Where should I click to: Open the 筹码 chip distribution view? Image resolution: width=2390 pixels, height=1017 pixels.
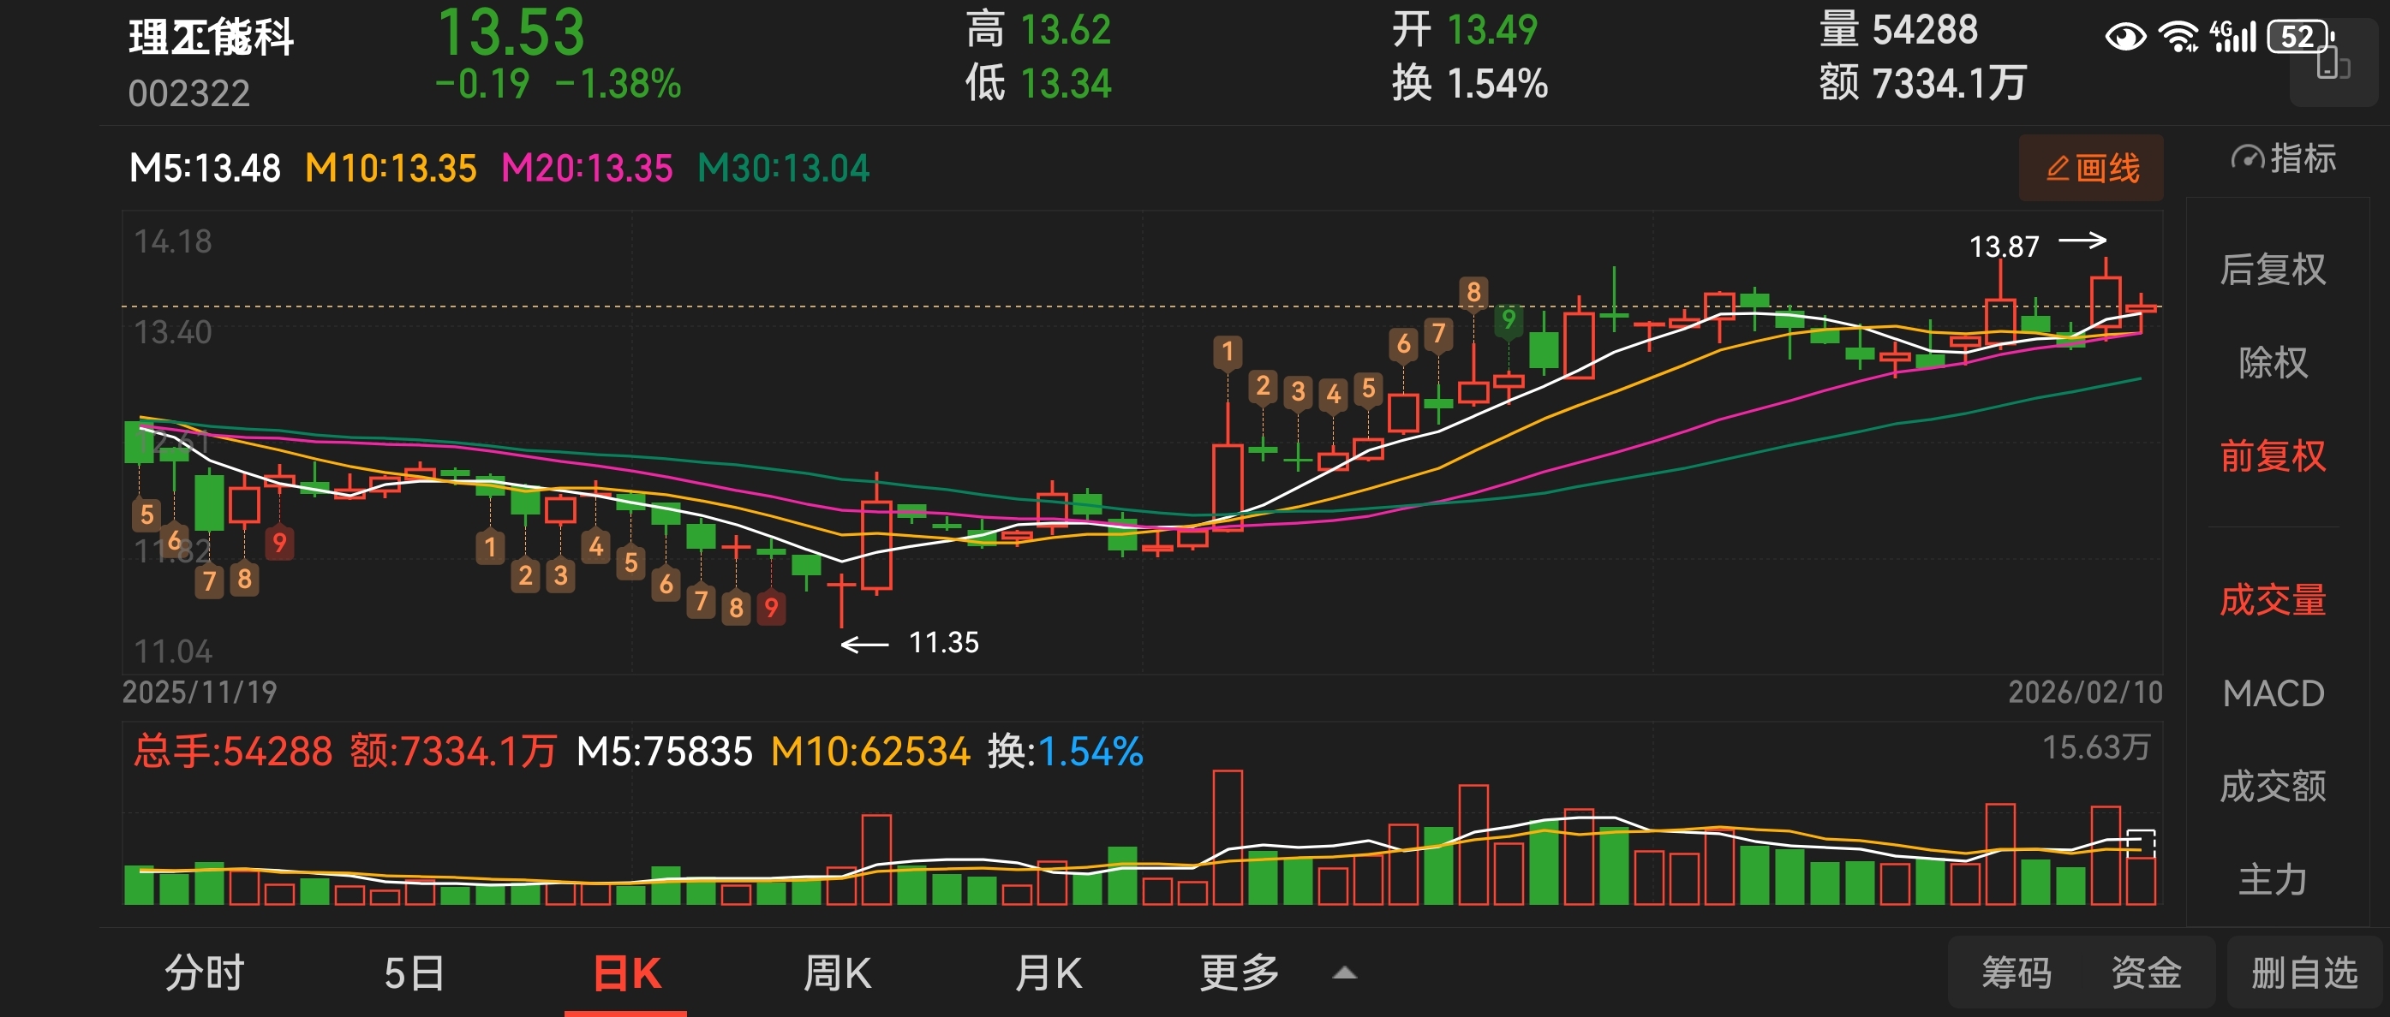(x=2017, y=973)
